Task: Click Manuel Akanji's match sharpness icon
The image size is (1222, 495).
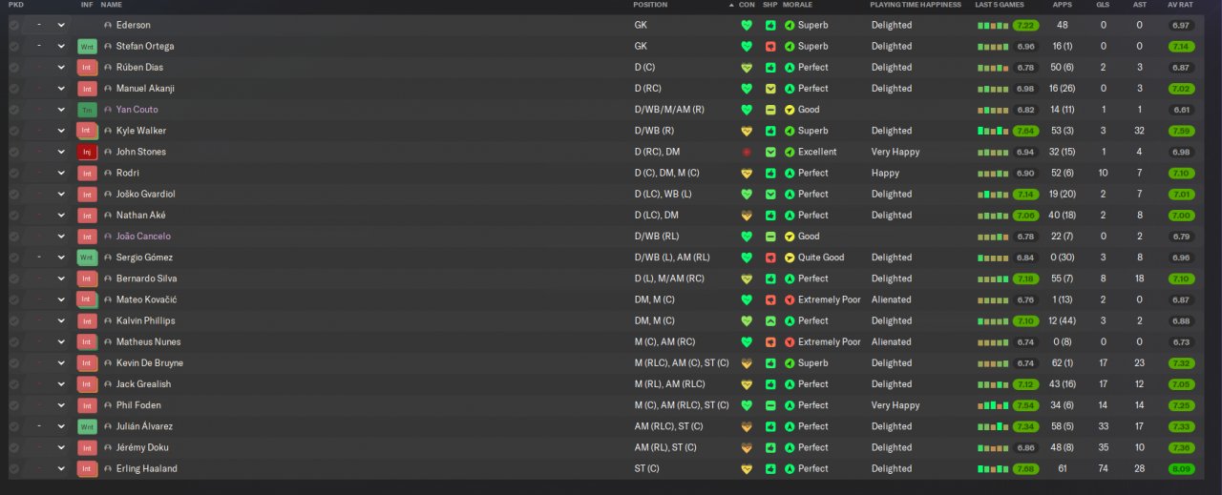Action: click(x=770, y=89)
